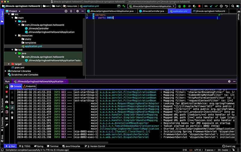241x152 pixels.
Task: Toggle the Maven tool window button
Action: point(239,15)
